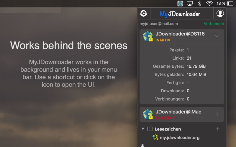Expand the JDownloader@iMac chevron
This screenshot has height=147, width=236.
coord(217,114)
